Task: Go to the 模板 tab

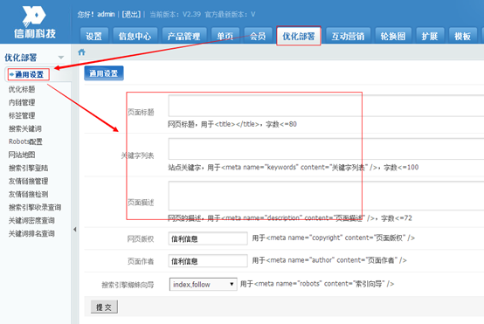Action: (x=463, y=36)
